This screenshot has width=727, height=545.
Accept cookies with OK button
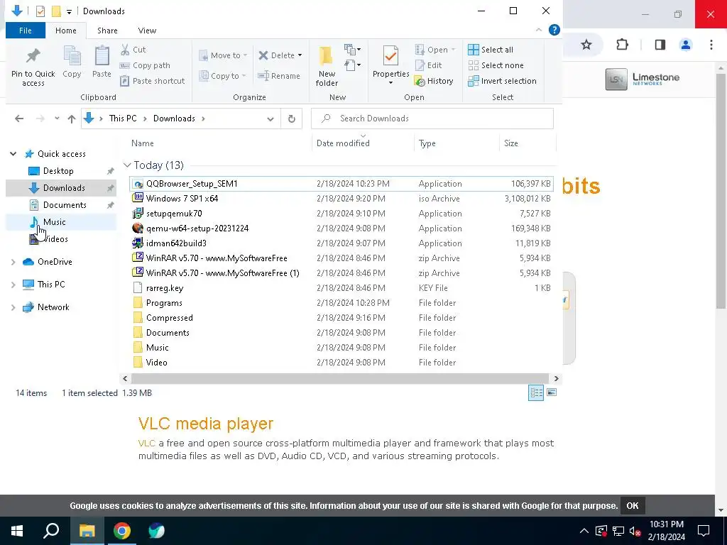pos(633,505)
